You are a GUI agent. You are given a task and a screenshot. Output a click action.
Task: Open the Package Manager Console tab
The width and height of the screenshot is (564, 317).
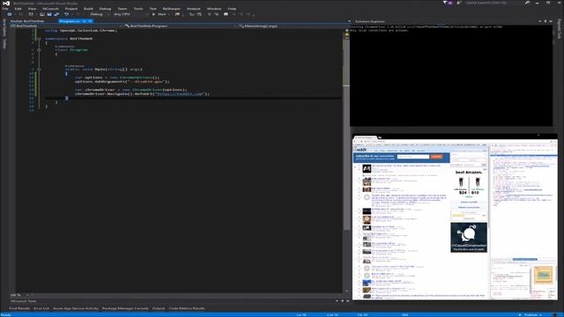(x=125, y=308)
